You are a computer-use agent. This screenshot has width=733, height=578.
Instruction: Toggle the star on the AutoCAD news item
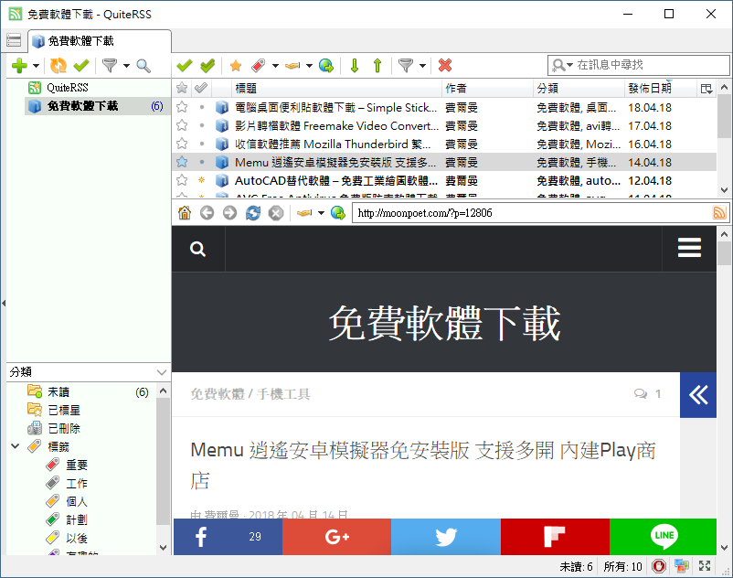point(182,181)
